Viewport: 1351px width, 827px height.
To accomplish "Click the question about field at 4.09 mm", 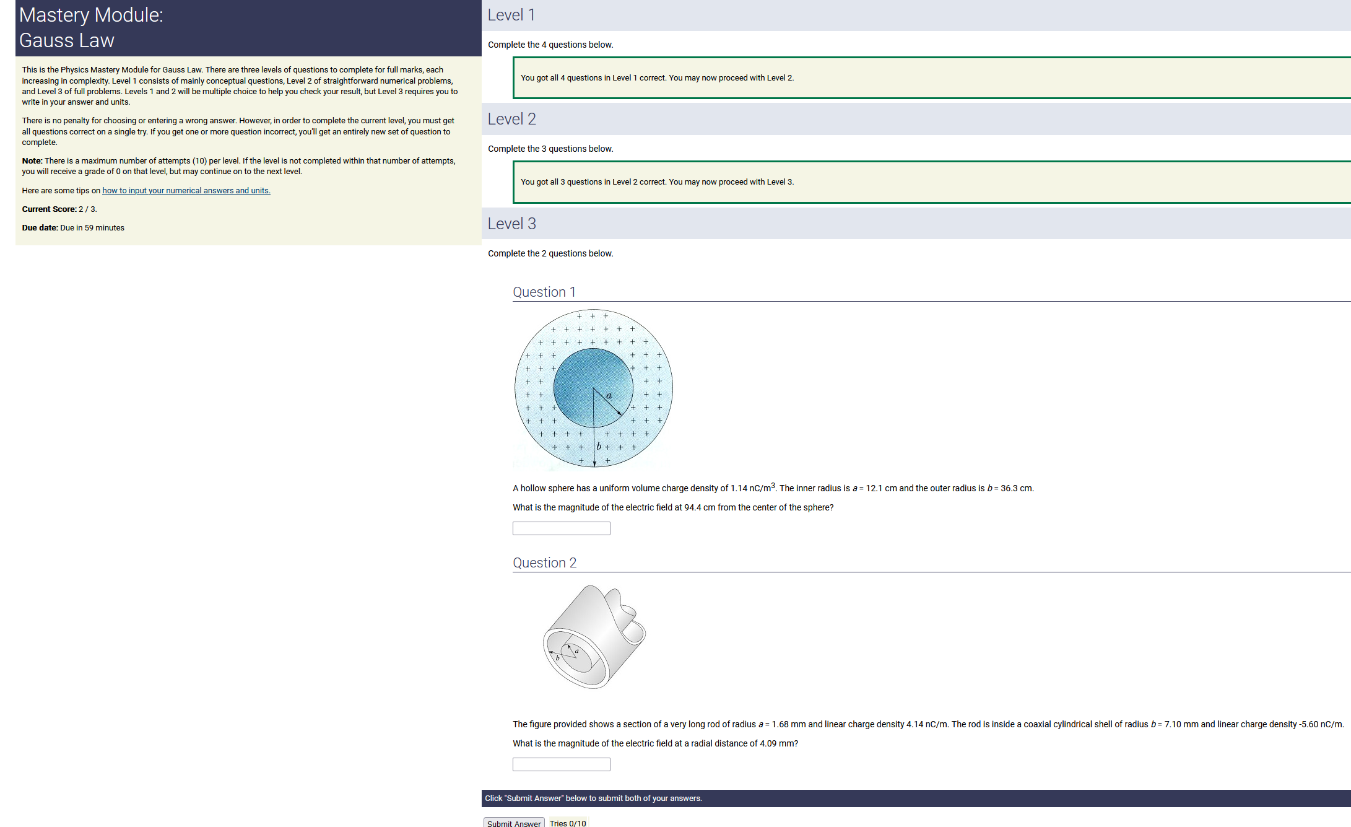I will coord(655,743).
